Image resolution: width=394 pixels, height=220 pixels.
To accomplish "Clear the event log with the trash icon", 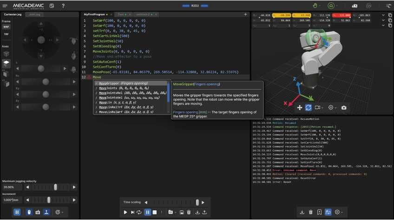I will tap(310, 212).
